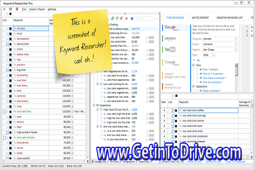The width and height of the screenshot is (255, 170).
Task: Open the Import / Export menu
Action: pos(37,9)
